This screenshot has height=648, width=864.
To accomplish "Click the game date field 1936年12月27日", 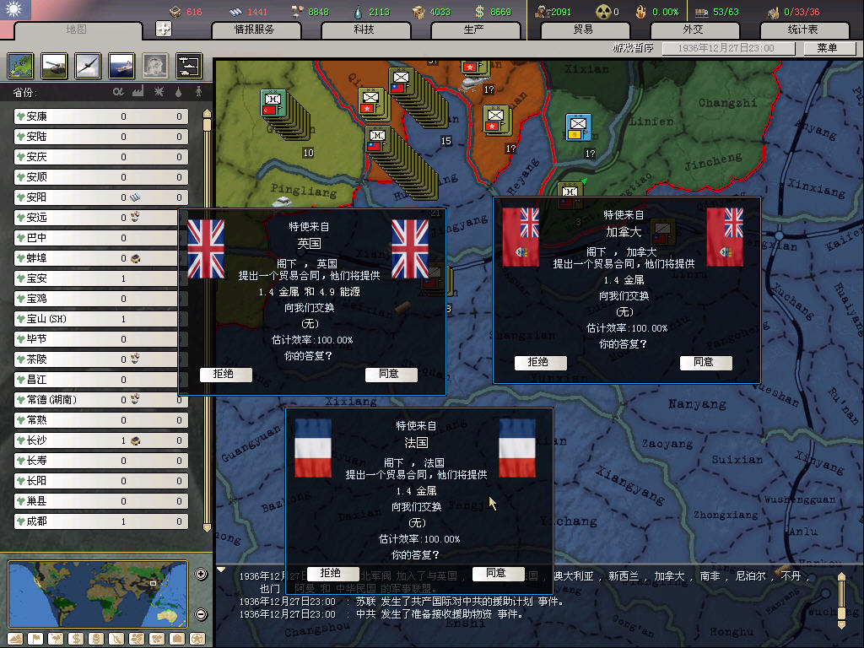I will [728, 48].
